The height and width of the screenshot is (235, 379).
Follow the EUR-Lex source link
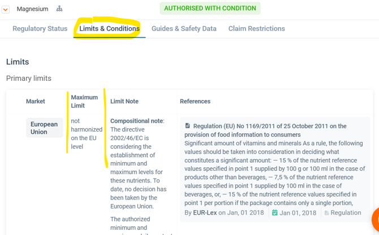point(204,213)
